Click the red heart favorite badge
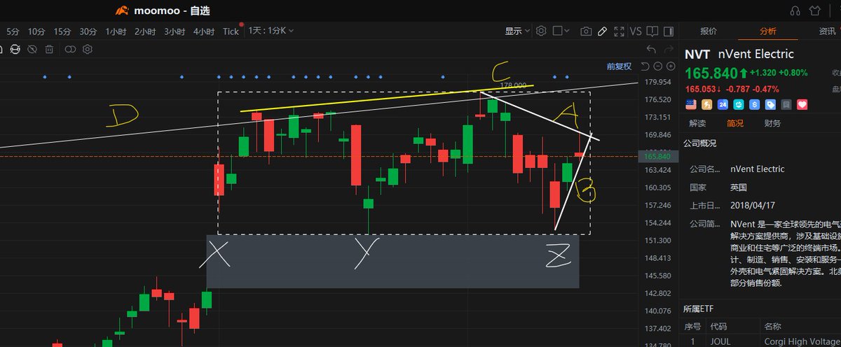841x347 pixels. 802,104
